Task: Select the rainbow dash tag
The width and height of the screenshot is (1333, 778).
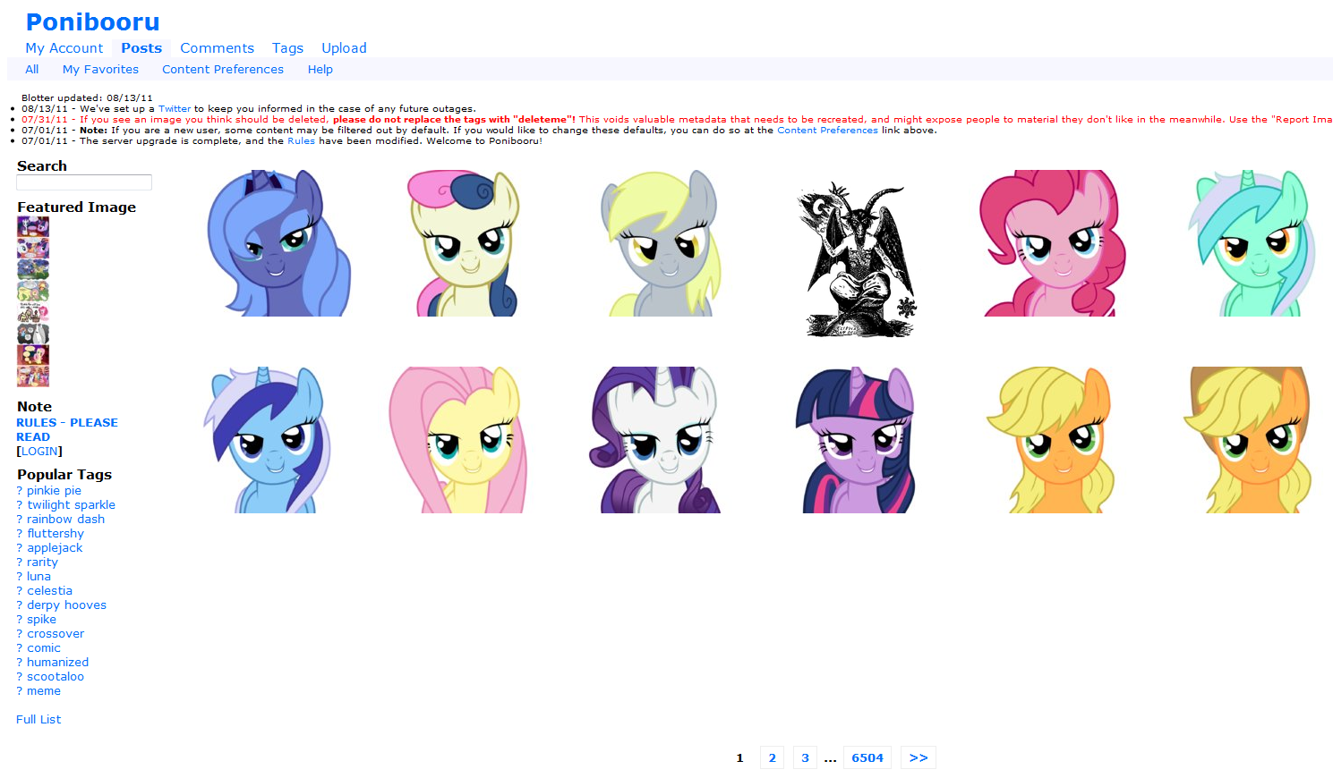Action: click(65, 520)
